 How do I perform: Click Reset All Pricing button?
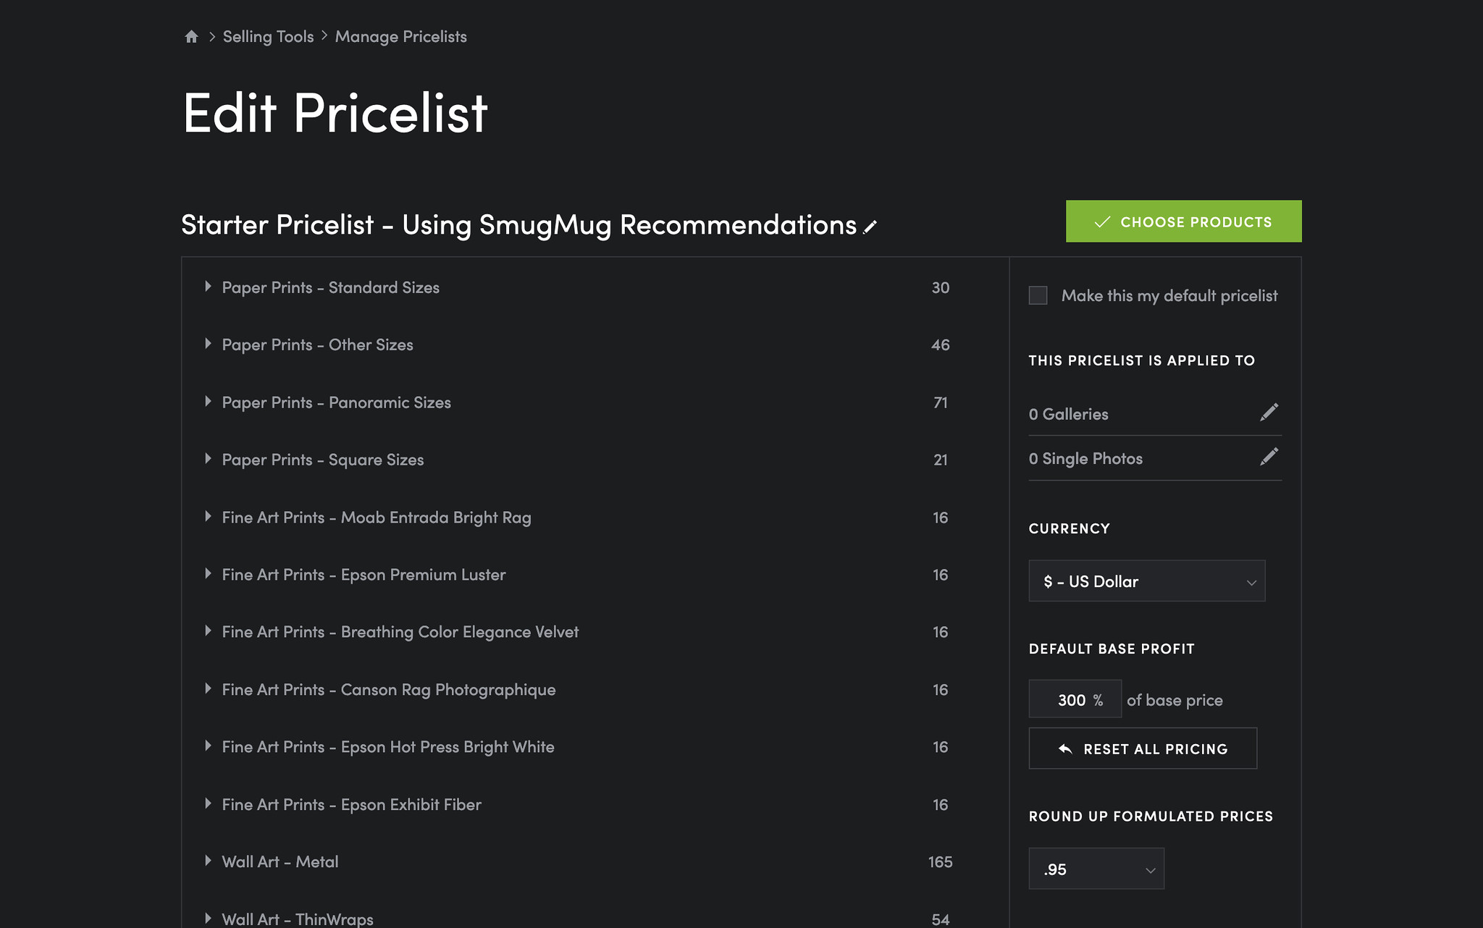(x=1143, y=748)
